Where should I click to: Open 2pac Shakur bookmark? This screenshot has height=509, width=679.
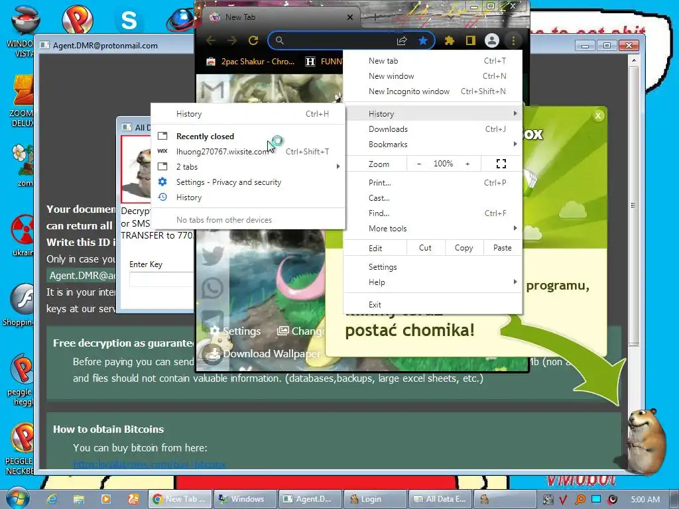click(250, 62)
